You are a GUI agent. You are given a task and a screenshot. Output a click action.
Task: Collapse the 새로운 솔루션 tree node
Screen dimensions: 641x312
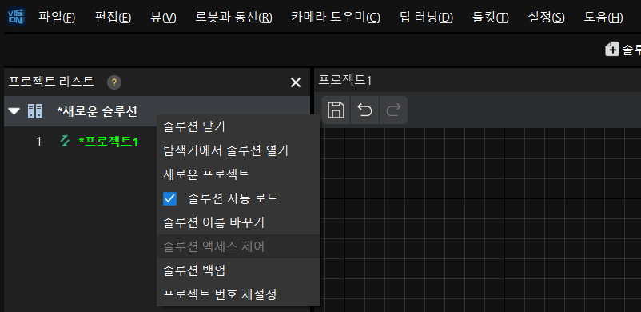tap(14, 111)
